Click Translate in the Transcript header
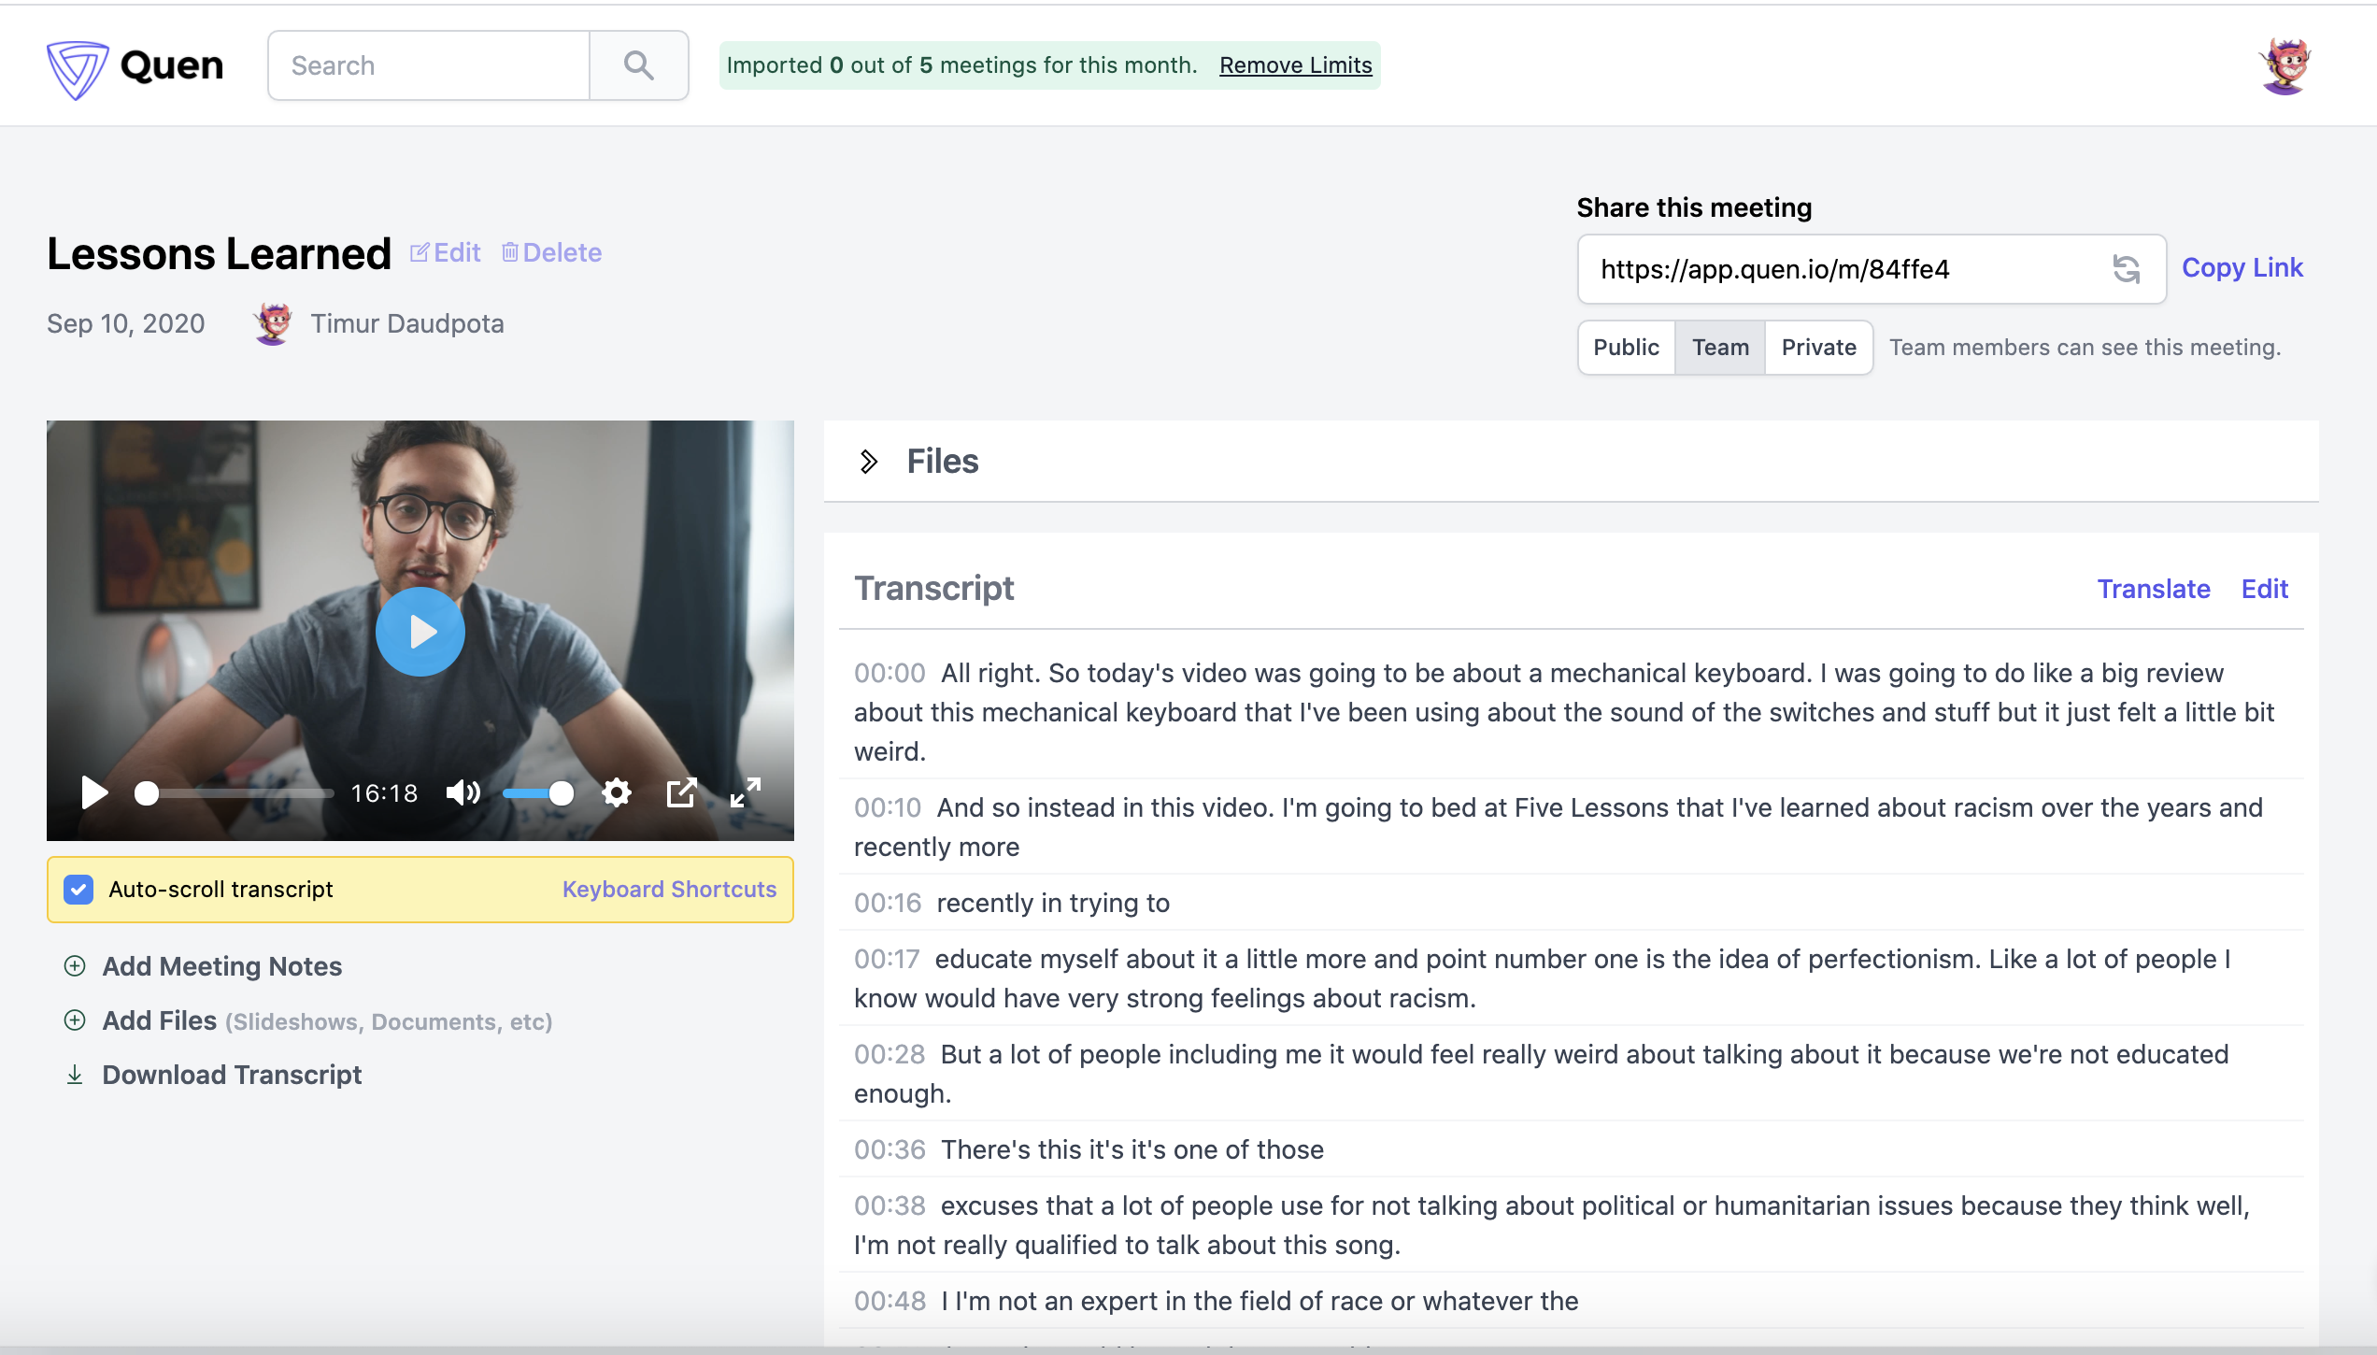Viewport: 2377px width, 1355px height. point(2154,589)
